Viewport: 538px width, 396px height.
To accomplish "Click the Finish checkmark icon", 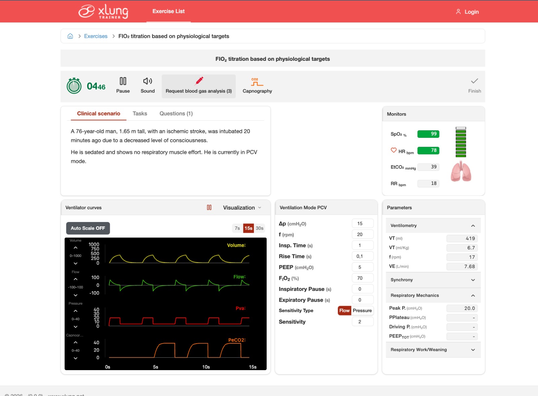I will pyautogui.click(x=474, y=81).
